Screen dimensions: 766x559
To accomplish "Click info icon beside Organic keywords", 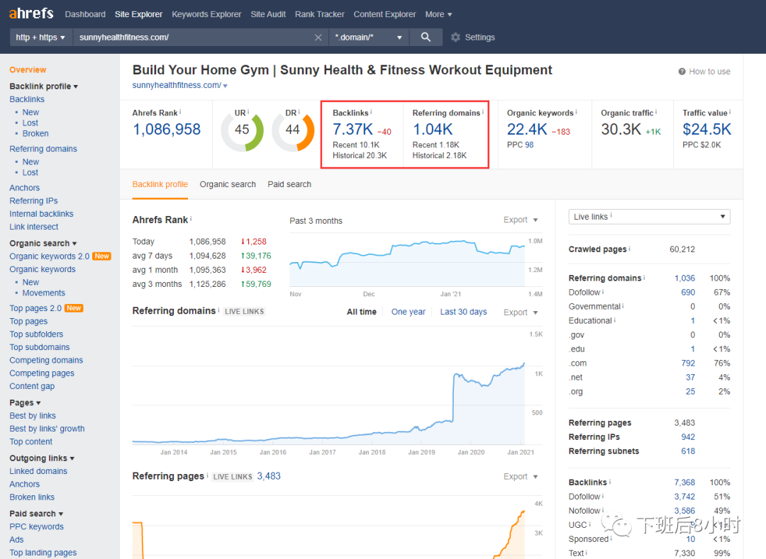I will [x=576, y=112].
